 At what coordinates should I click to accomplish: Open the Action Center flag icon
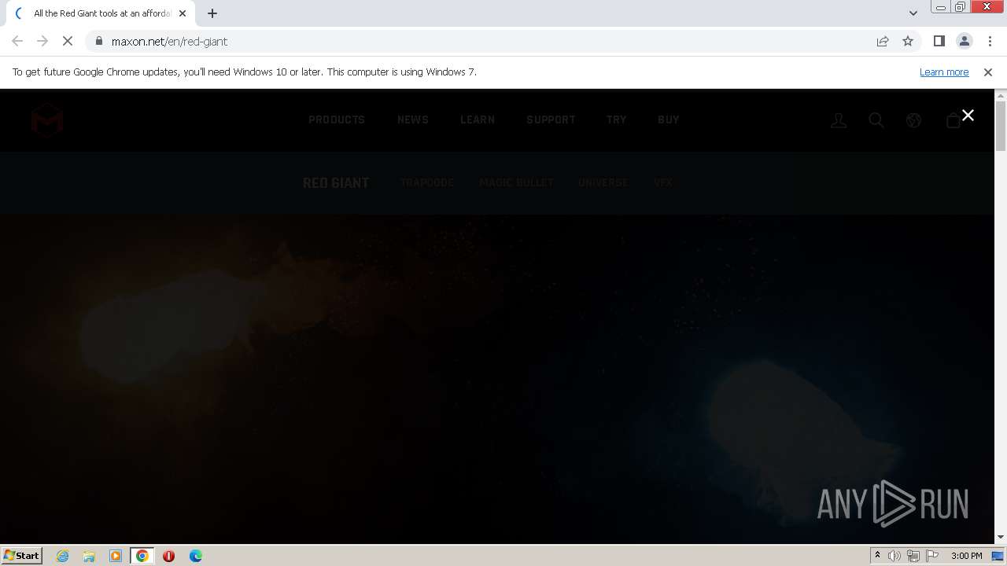(x=932, y=556)
